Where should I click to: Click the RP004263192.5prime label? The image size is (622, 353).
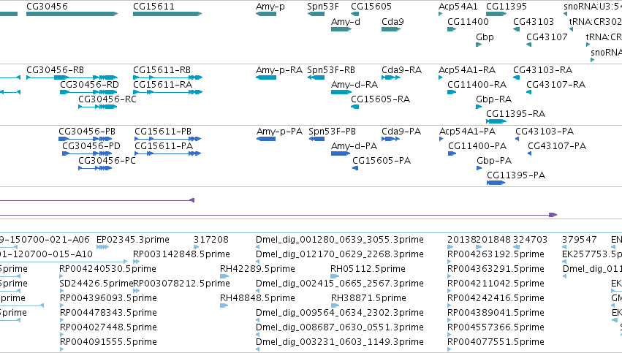click(x=496, y=254)
